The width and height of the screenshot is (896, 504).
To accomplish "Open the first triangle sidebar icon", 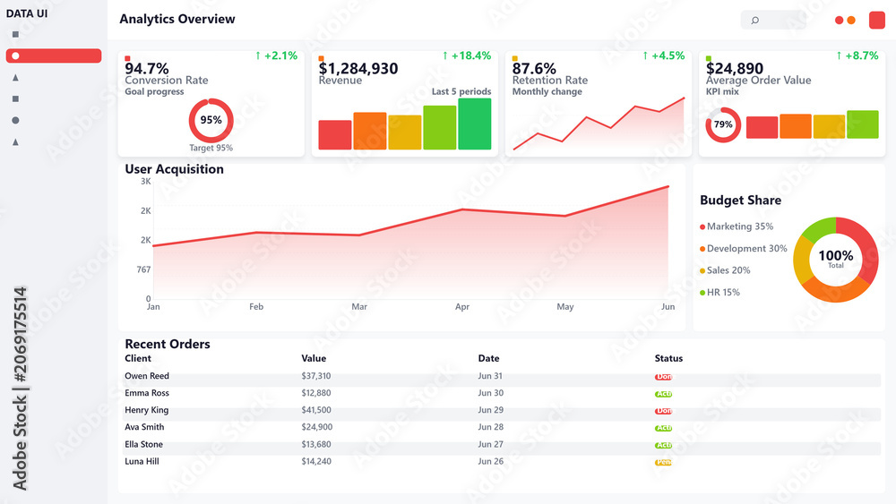I will coord(15,77).
